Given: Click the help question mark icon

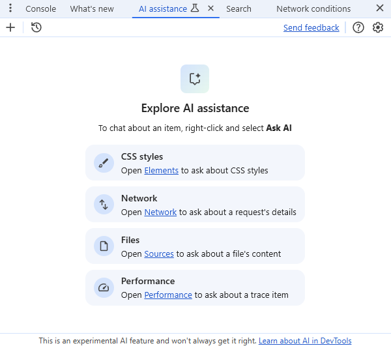Looking at the screenshot, I should click(358, 27).
